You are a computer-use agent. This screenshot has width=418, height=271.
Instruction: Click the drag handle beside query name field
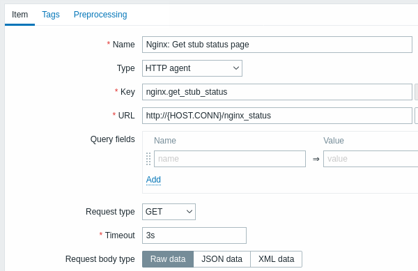148,159
